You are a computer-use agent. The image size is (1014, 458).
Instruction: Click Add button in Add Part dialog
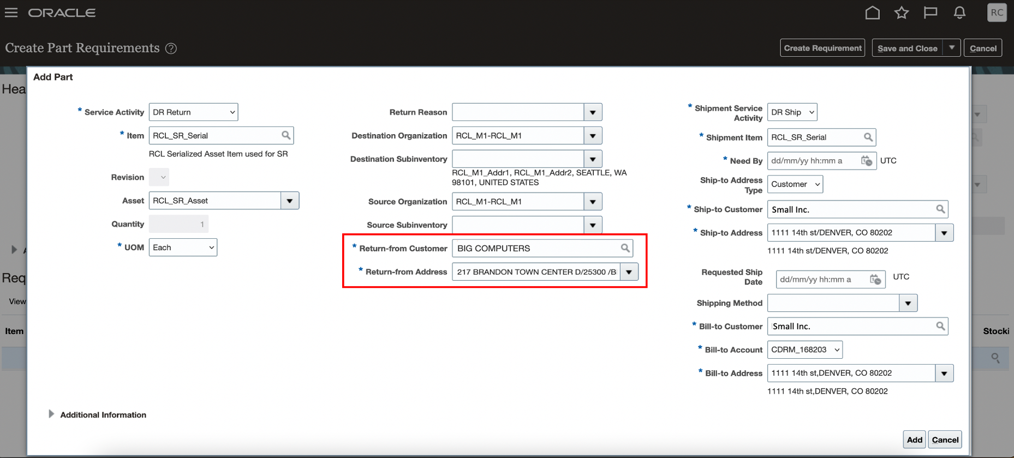point(914,439)
